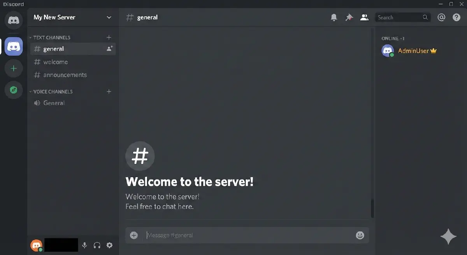The image size is (467, 255).
Task: Click the notification bell icon
Action: [x=334, y=17]
